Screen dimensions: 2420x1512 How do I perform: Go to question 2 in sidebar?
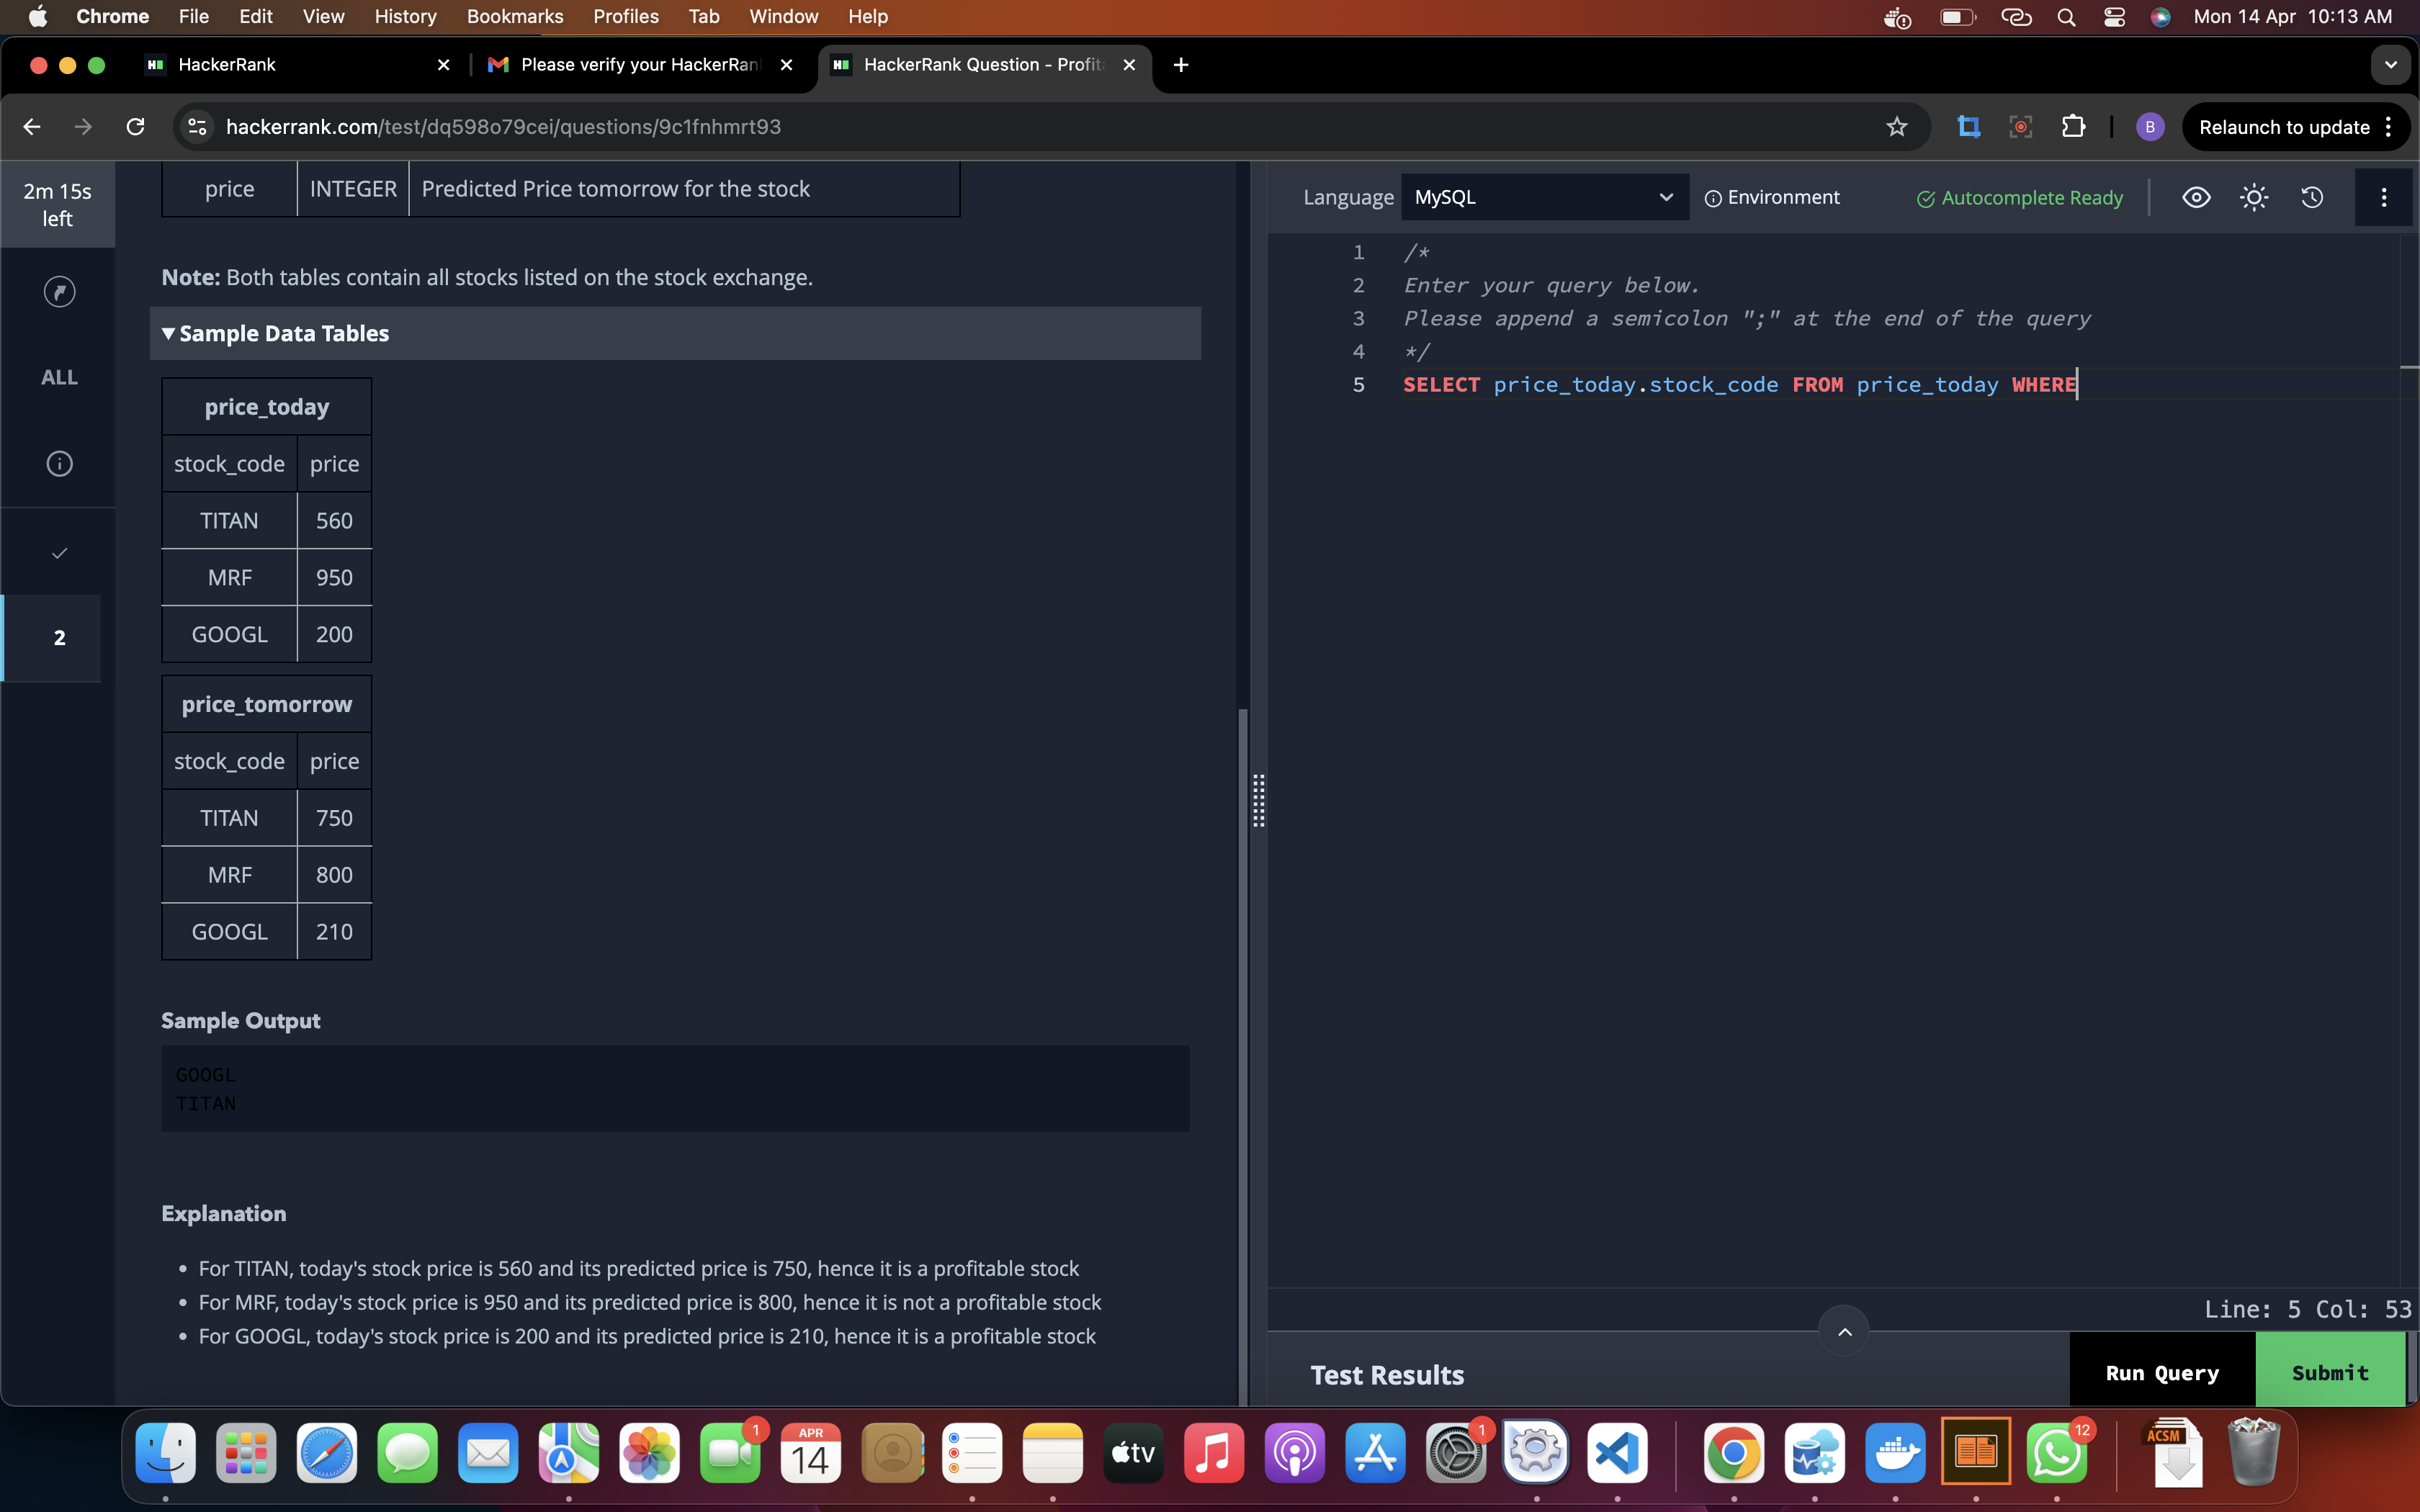pyautogui.click(x=59, y=637)
